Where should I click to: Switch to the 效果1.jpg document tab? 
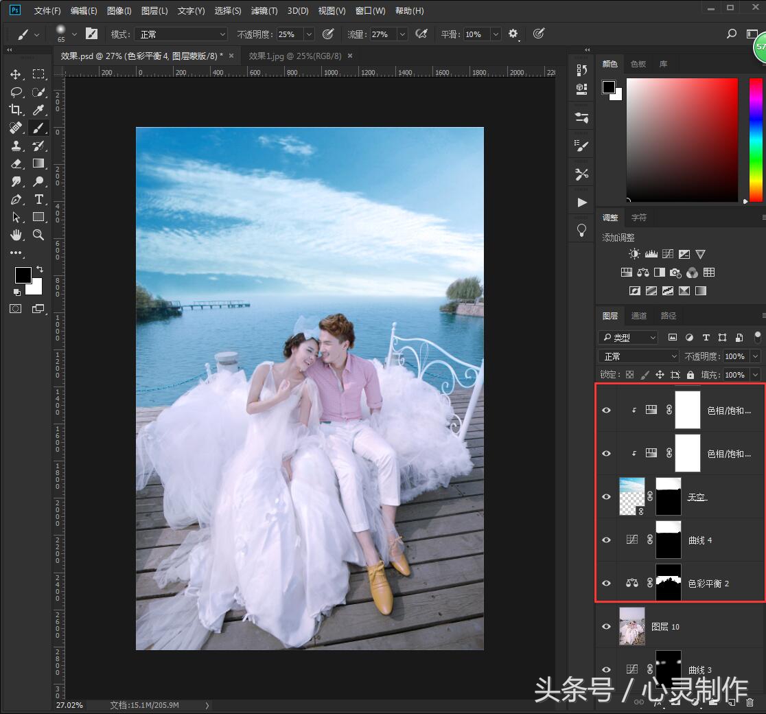(288, 56)
